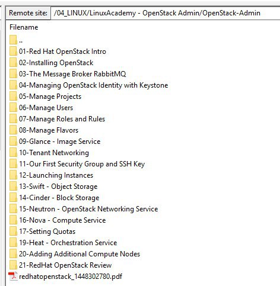Click folder icon for 21-RedHat OpenStack Review
Viewport: 280px width, 286px height.
13,265
